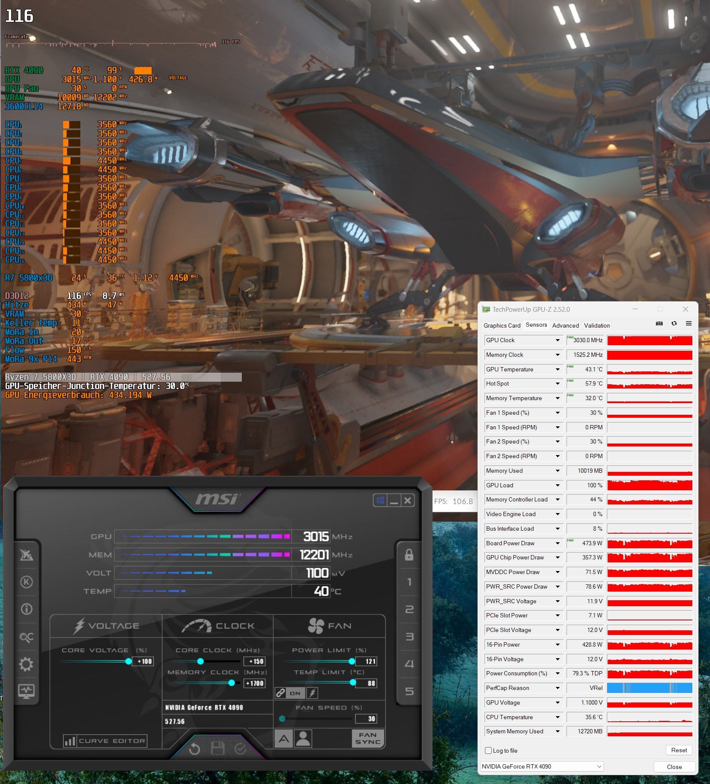Screen dimensions: 710x784
Task: Toggle the profile lock icon
Action: [x=409, y=554]
